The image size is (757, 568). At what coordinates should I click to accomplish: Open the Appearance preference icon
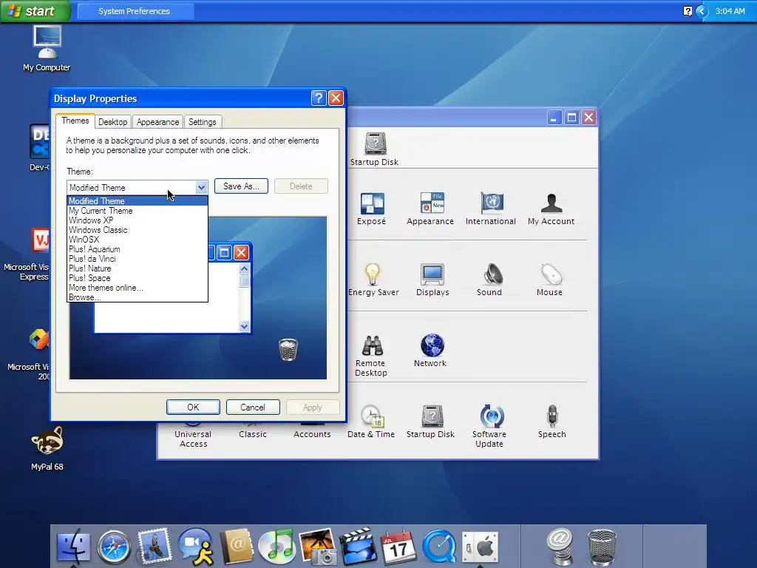(430, 209)
